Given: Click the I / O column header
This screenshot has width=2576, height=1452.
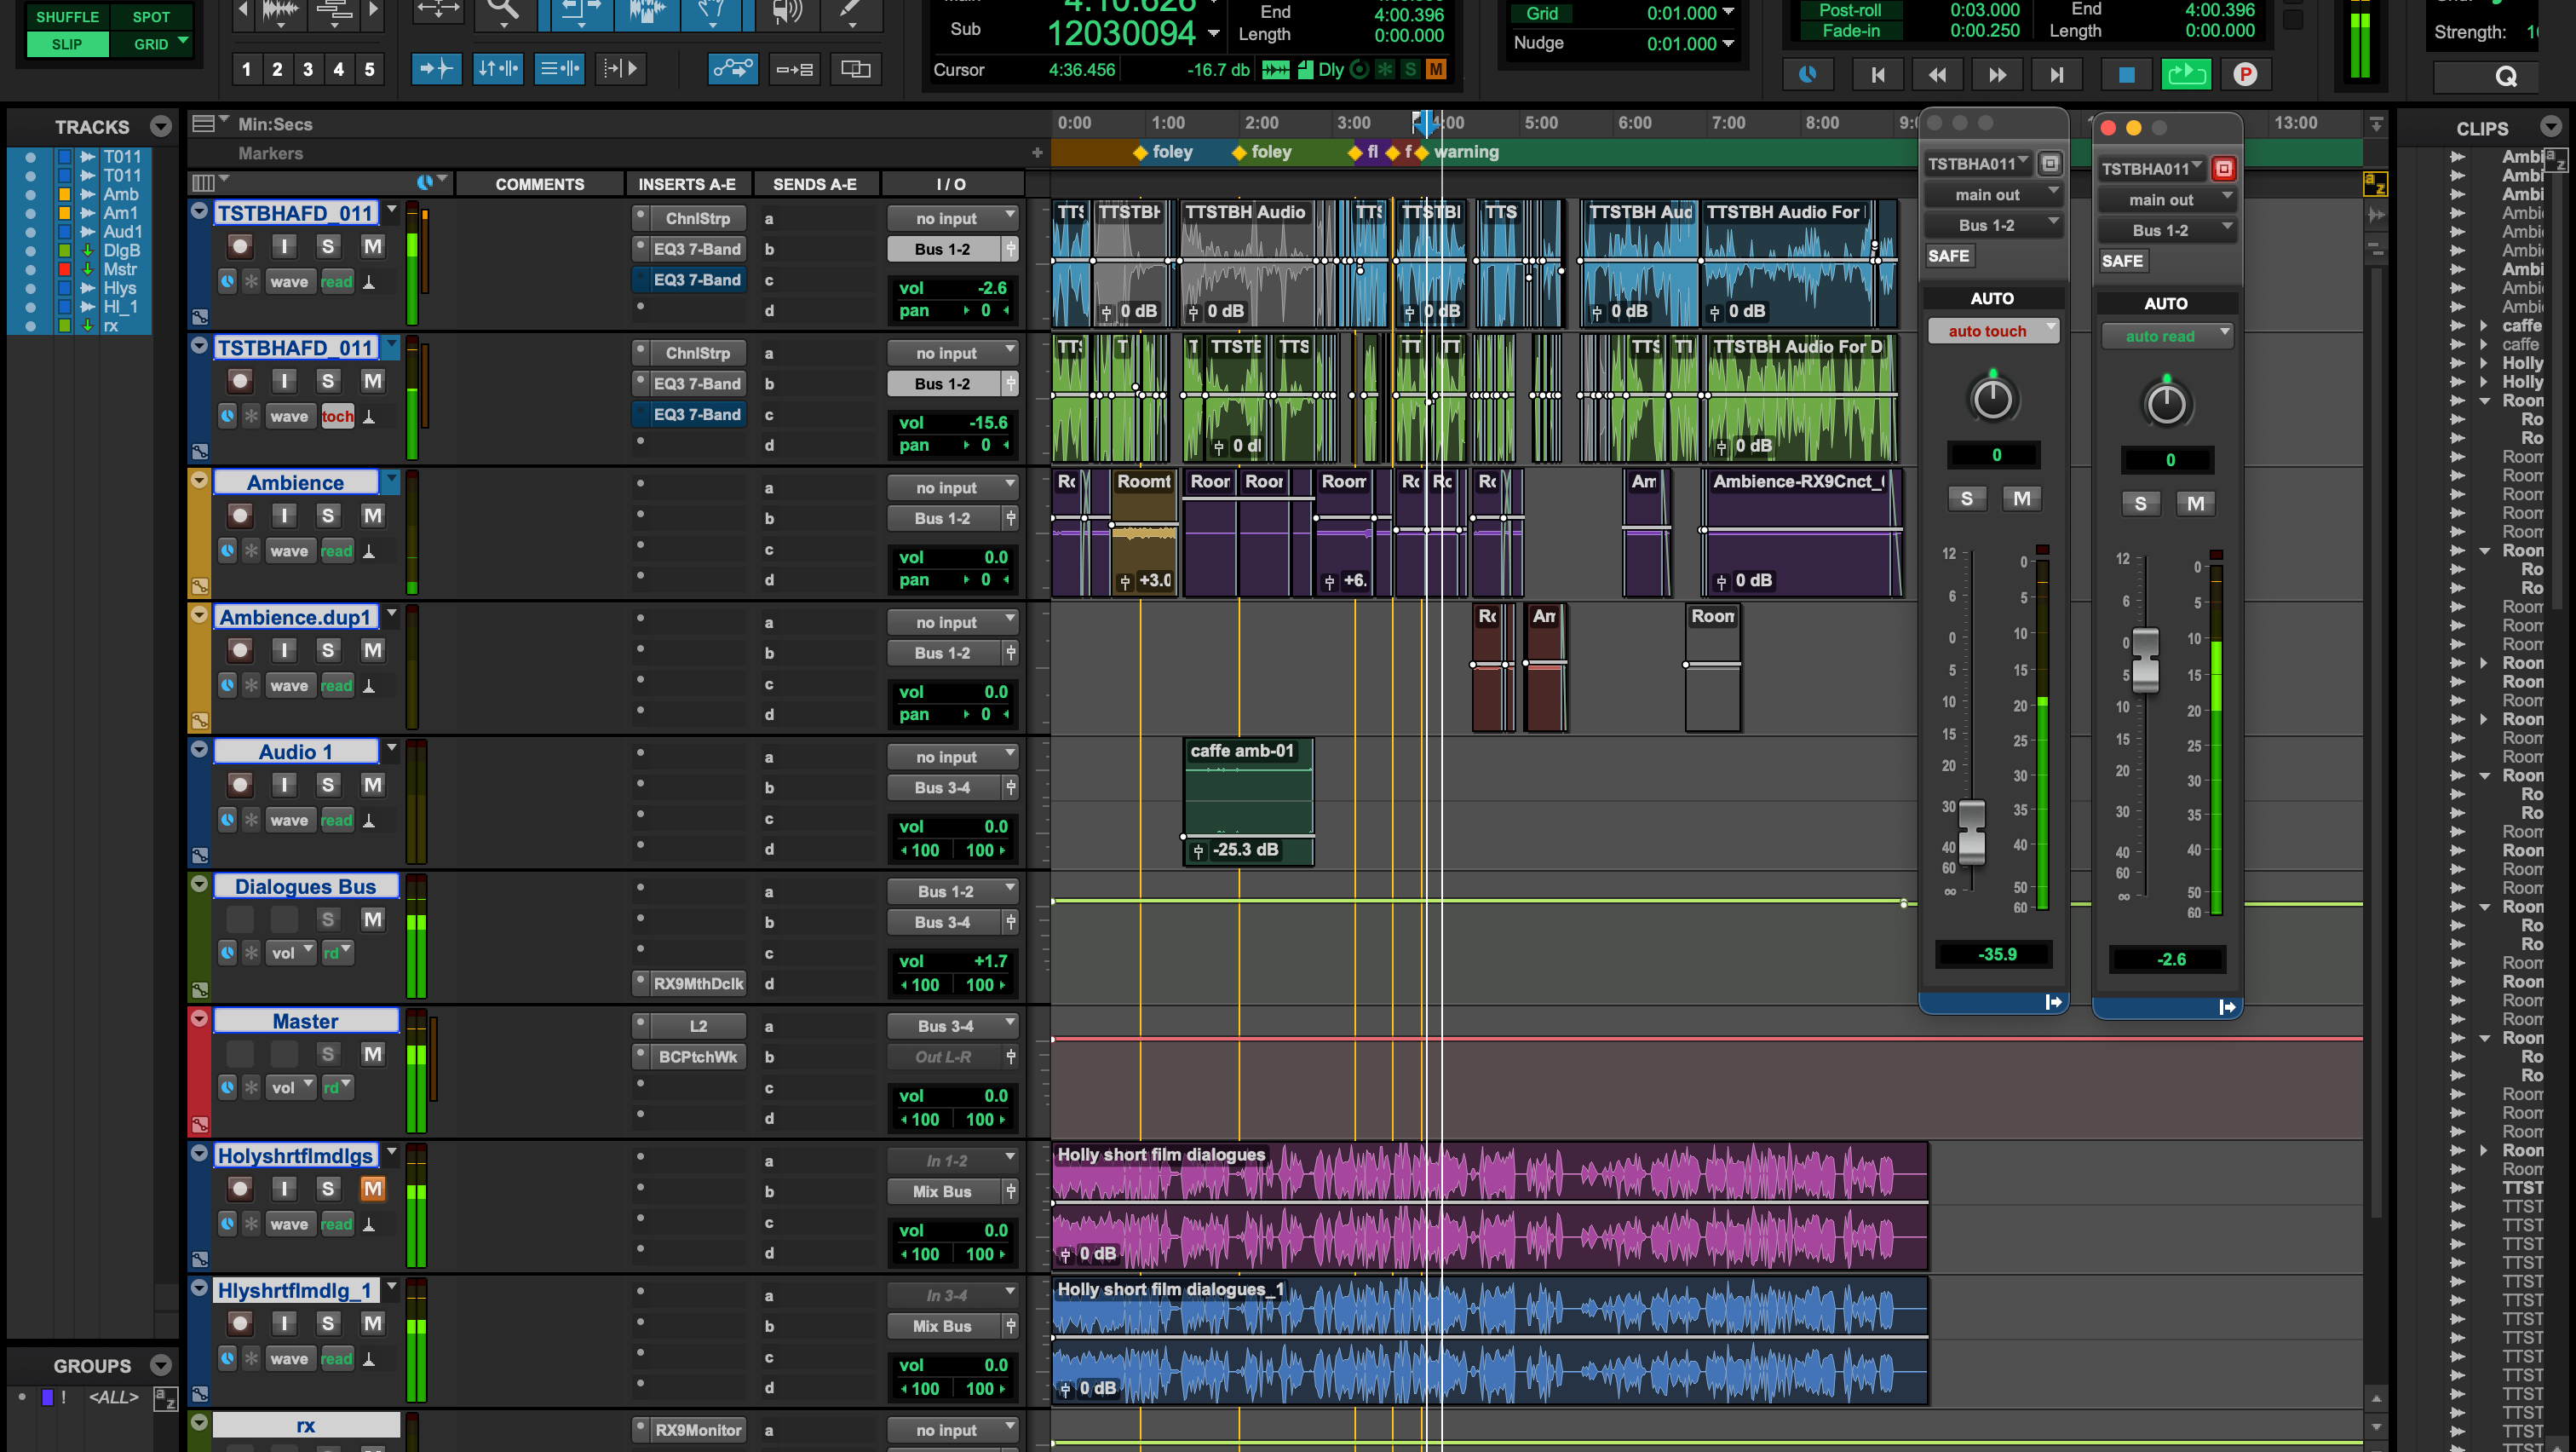Looking at the screenshot, I should (x=951, y=184).
